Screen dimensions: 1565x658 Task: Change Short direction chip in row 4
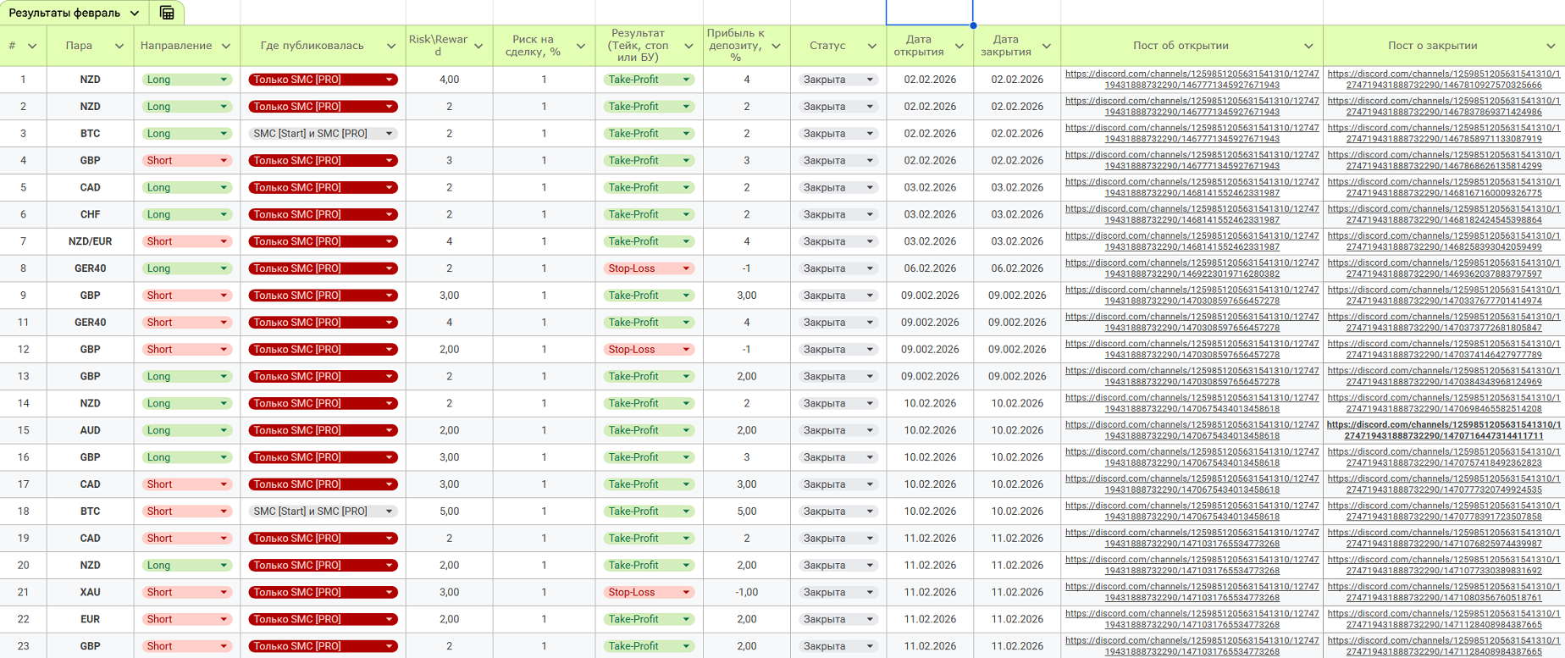pos(186,160)
